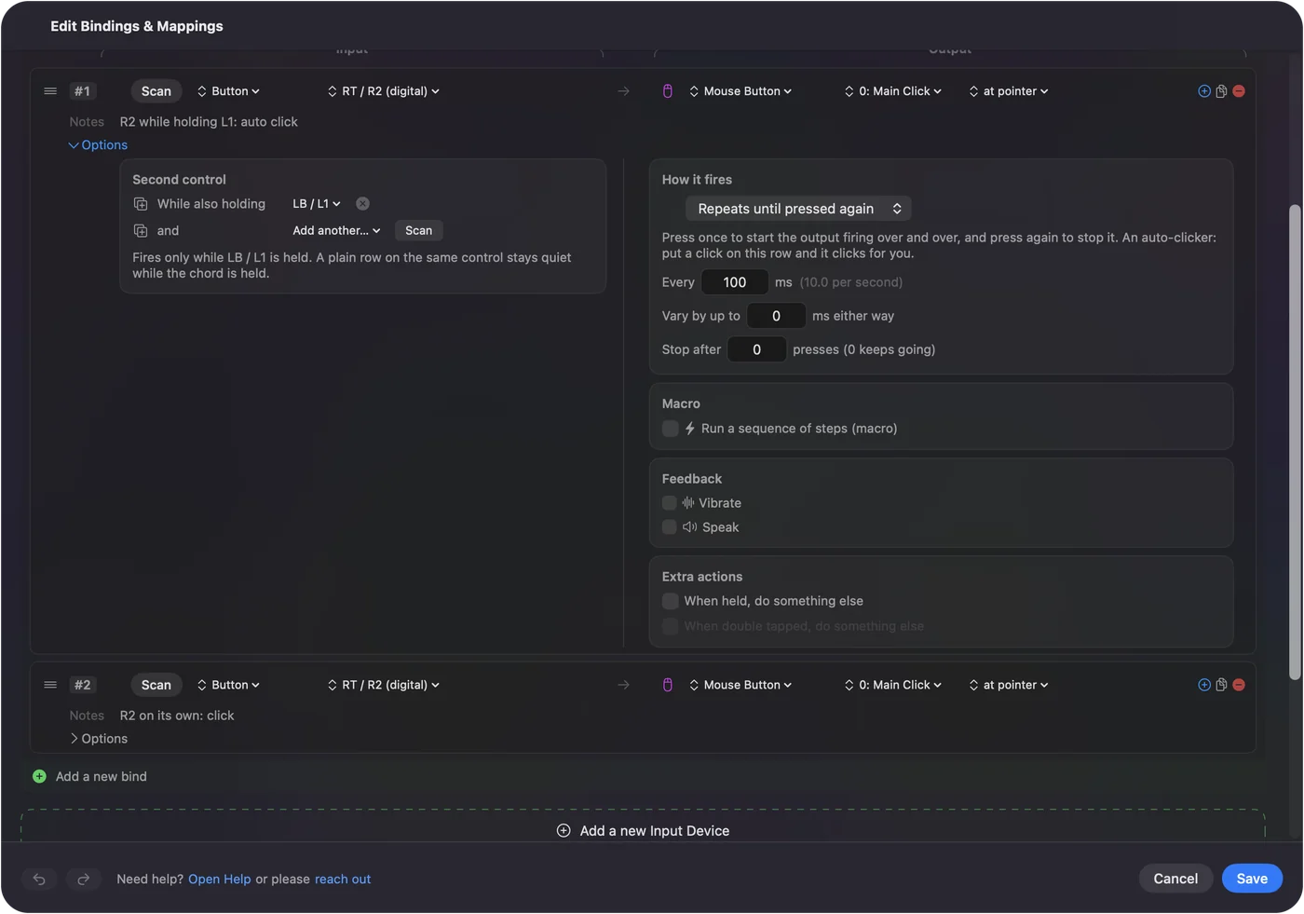Click the mouse icon in row #2 output

(668, 685)
